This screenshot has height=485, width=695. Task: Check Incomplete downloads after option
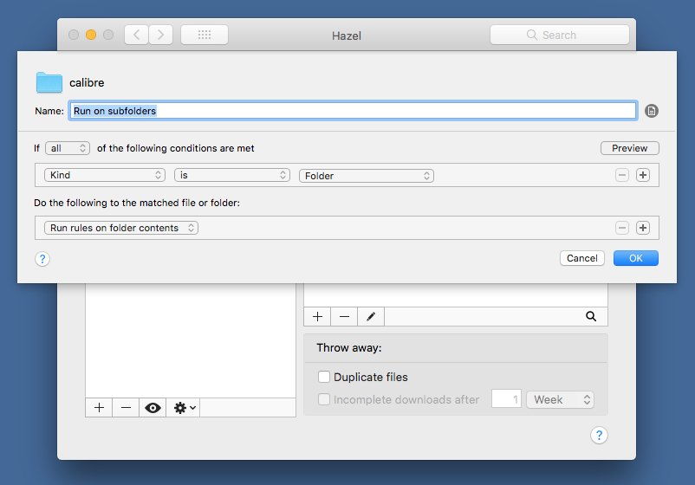[324, 399]
